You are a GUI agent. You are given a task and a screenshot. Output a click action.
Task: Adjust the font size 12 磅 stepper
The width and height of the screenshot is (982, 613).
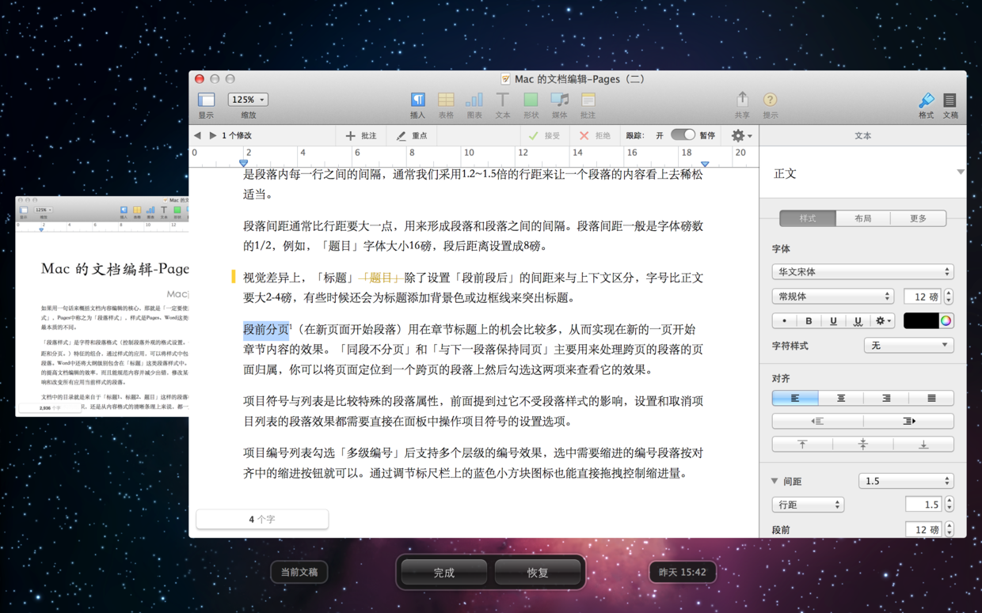949,297
